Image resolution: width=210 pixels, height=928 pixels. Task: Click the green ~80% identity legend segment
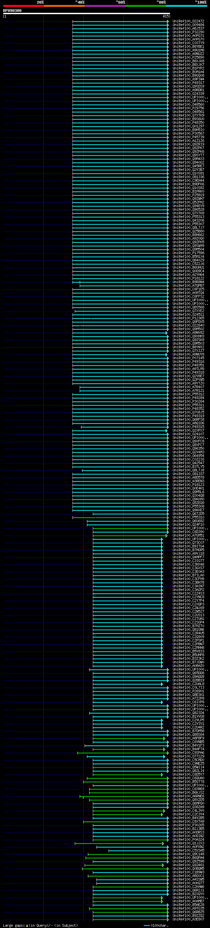146,6
